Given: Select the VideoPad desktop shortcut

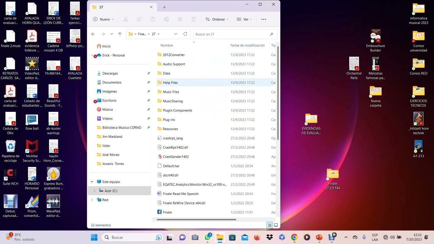Looking at the screenshot, I should (32, 68).
